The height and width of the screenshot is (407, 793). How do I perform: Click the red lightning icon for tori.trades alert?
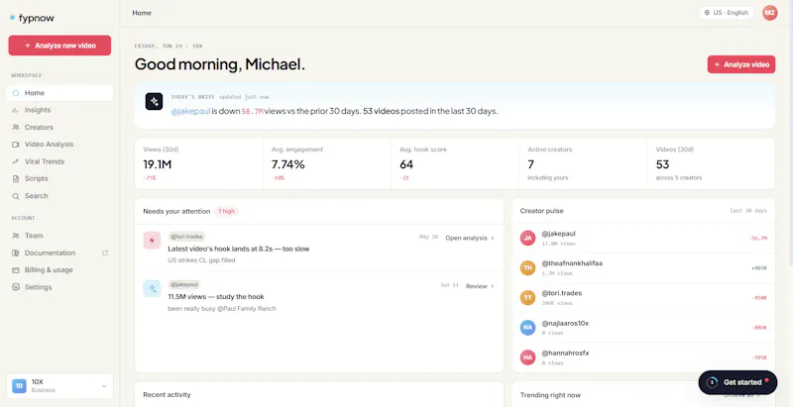click(x=152, y=241)
